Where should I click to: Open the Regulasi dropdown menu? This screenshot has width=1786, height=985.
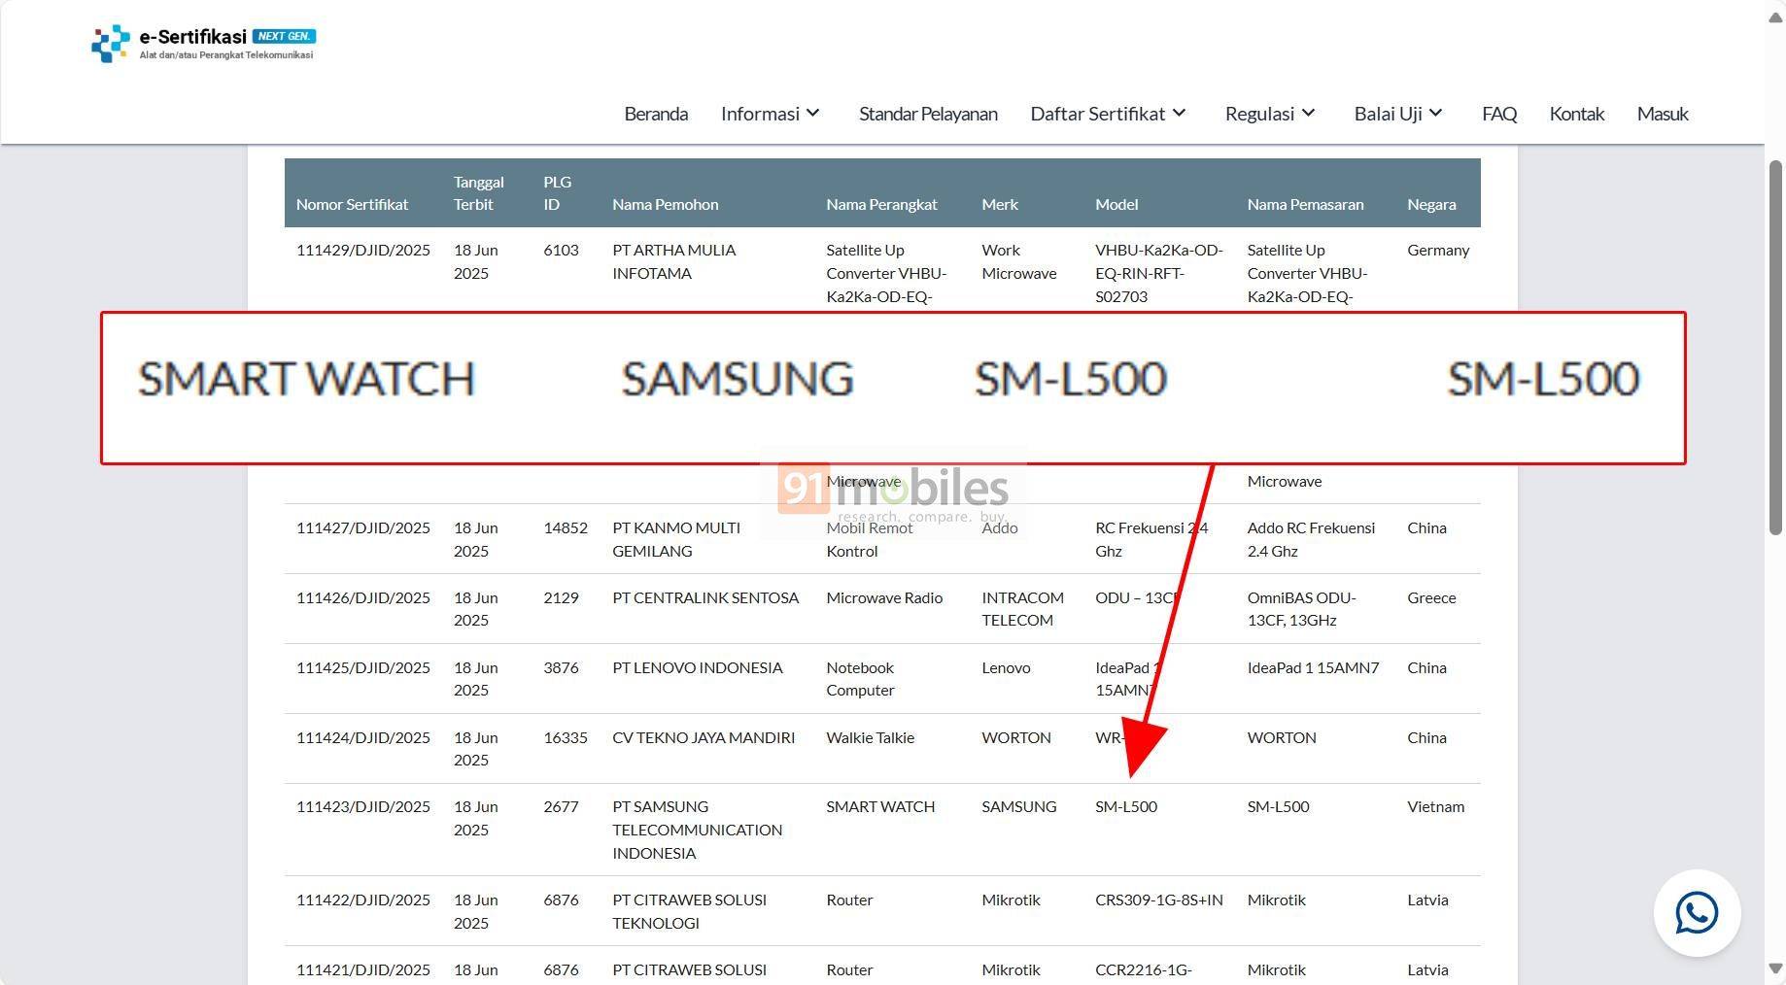[x=1270, y=114]
